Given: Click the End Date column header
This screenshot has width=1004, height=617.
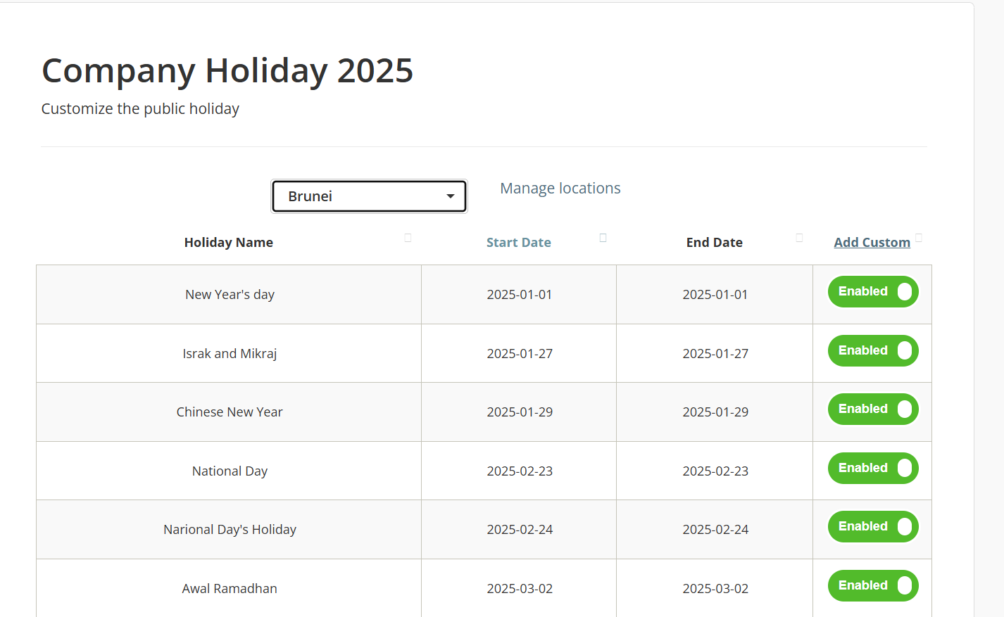Looking at the screenshot, I should point(714,243).
